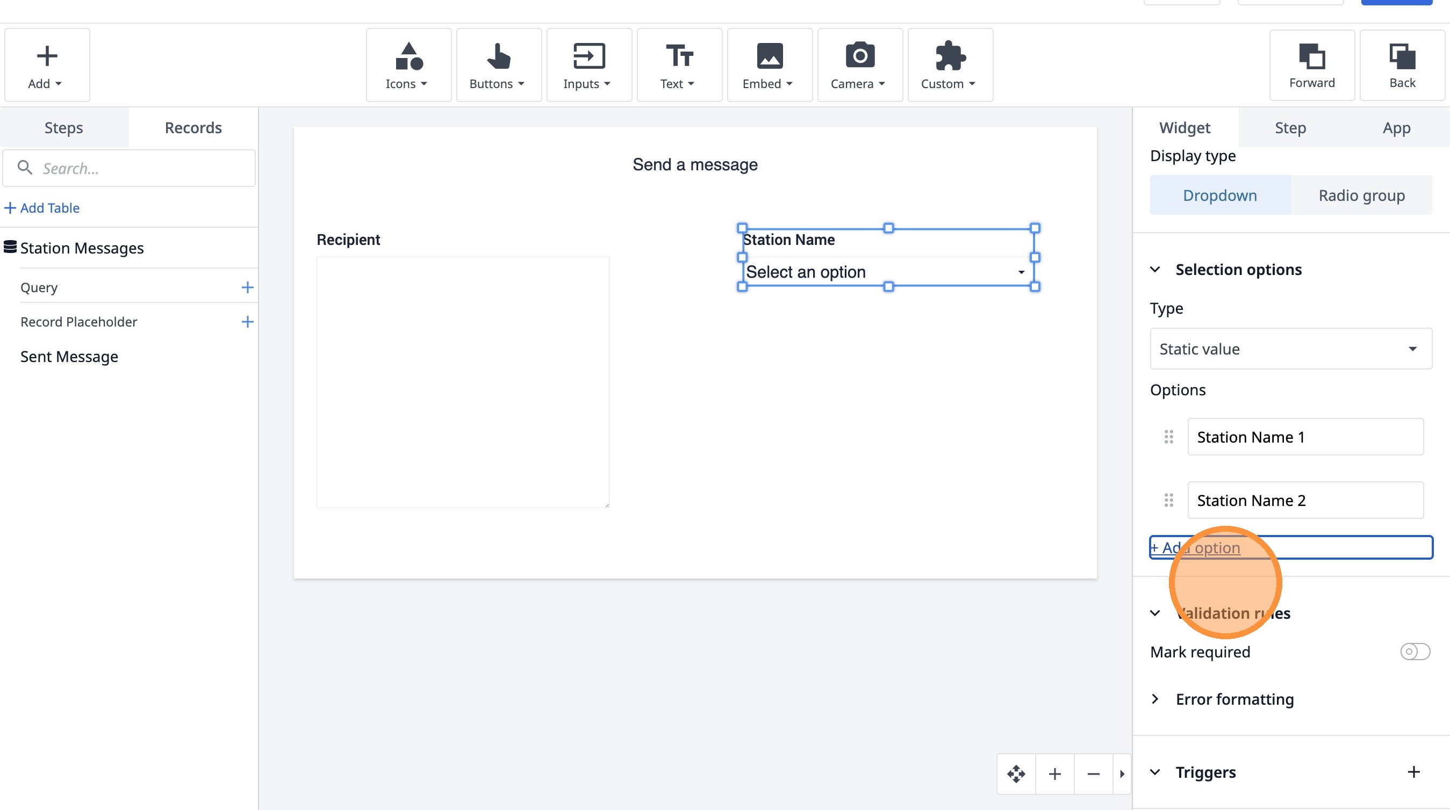Click the pan canvas arrows icon
This screenshot has height=810, width=1450.
pyautogui.click(x=1016, y=774)
